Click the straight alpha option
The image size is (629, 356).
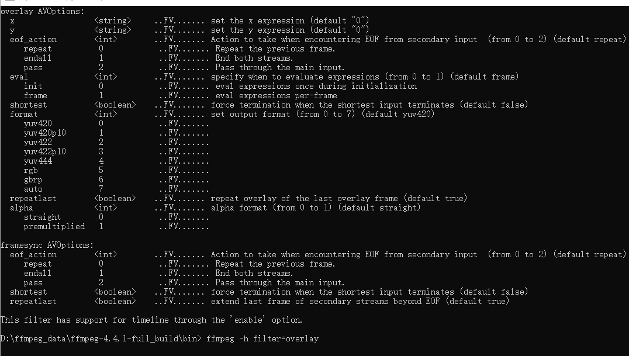point(43,217)
